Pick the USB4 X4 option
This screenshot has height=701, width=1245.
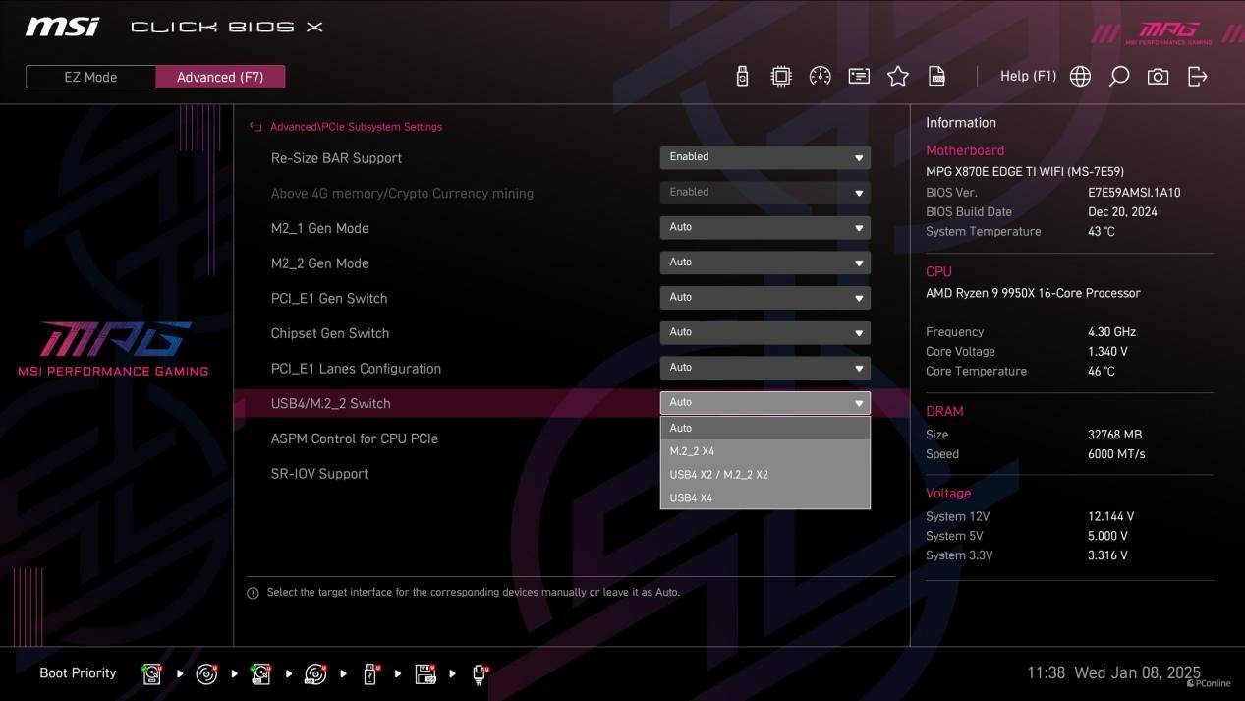point(764,497)
